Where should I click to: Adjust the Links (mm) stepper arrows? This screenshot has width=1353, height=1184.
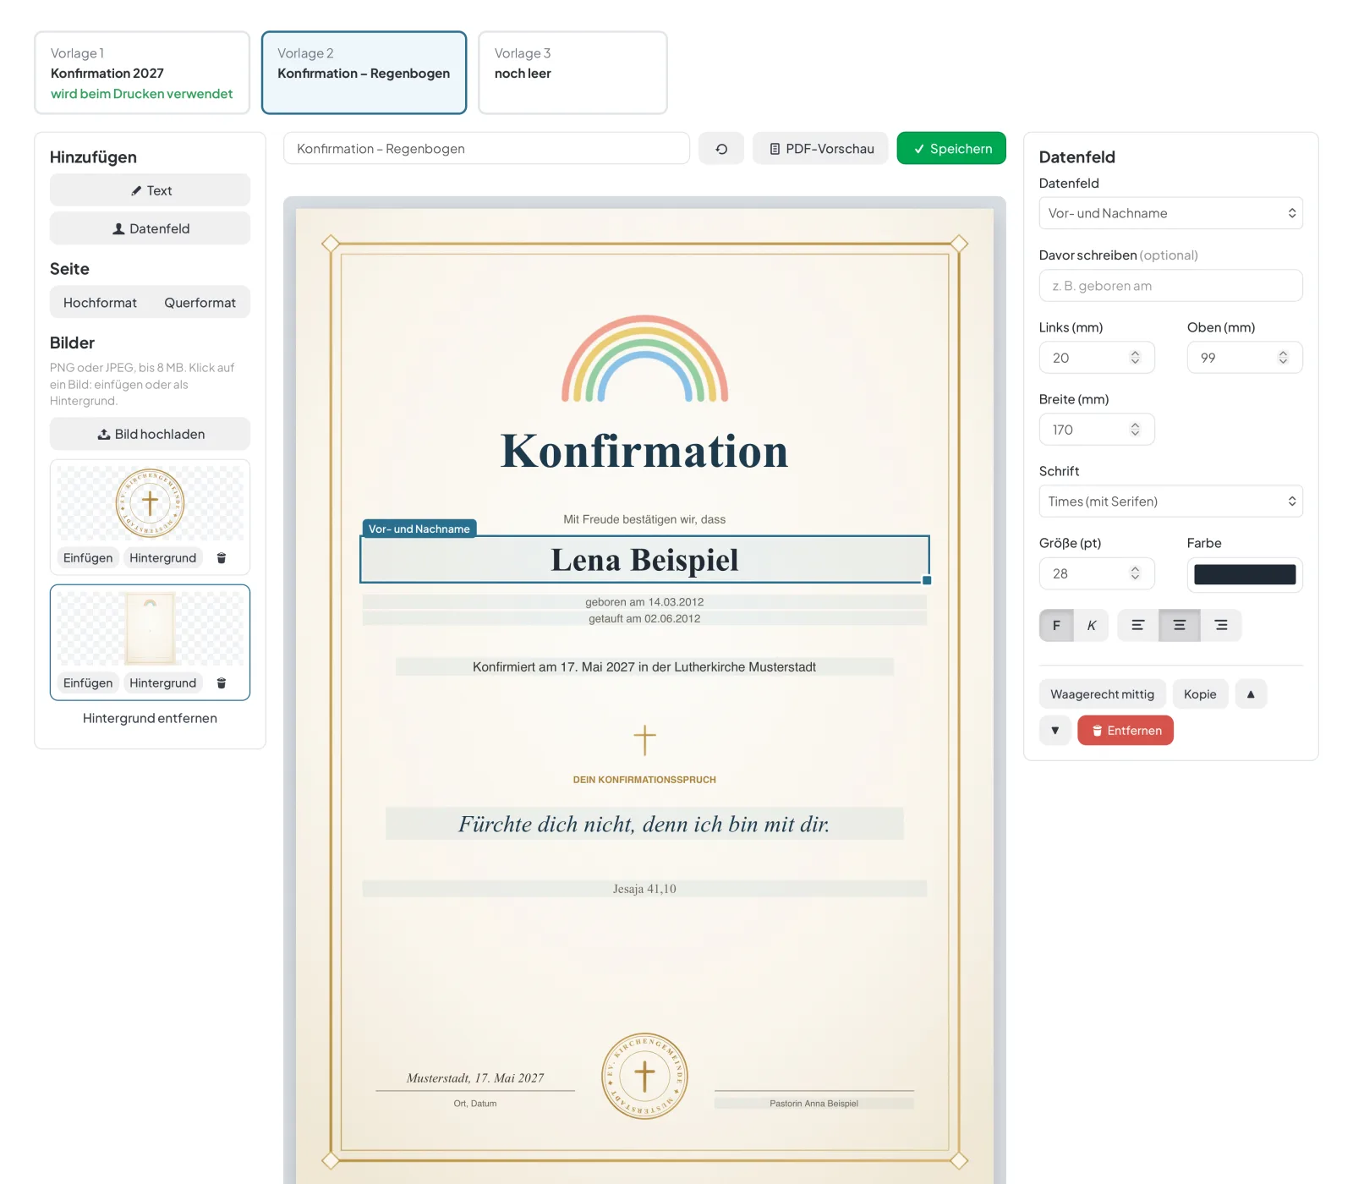point(1135,358)
